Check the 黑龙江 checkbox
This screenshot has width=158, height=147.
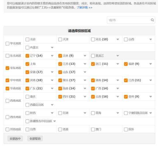pyautogui.click(x=93, y=56)
